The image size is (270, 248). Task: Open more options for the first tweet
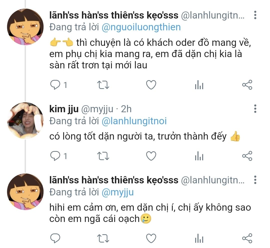click(x=255, y=15)
